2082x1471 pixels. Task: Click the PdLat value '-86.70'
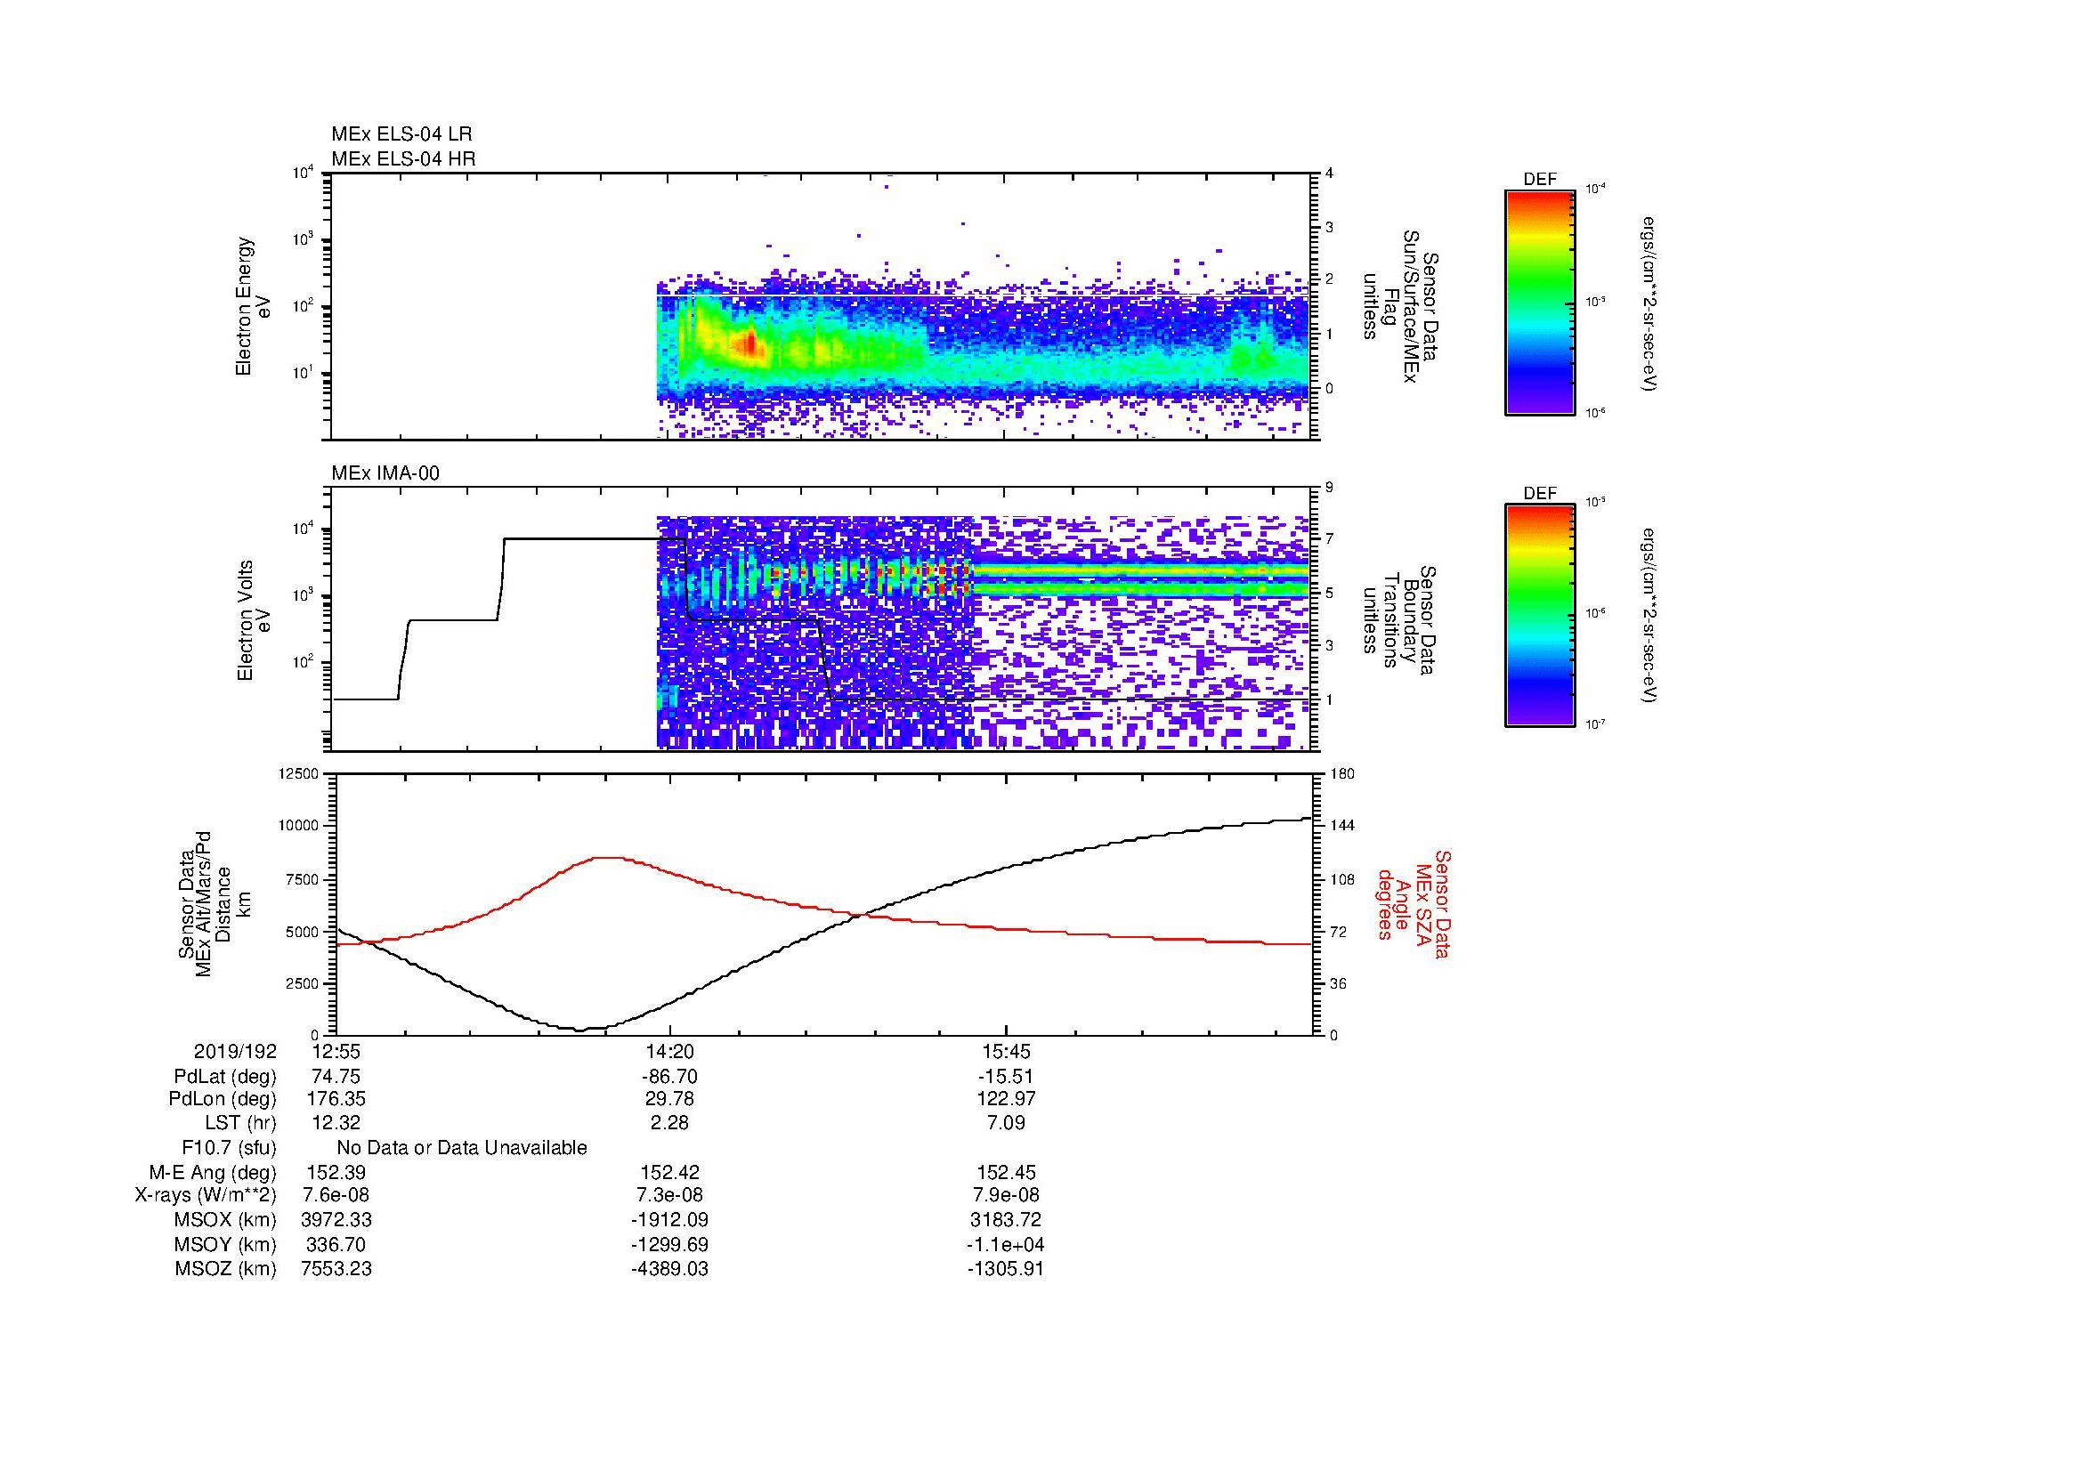coord(669,1077)
